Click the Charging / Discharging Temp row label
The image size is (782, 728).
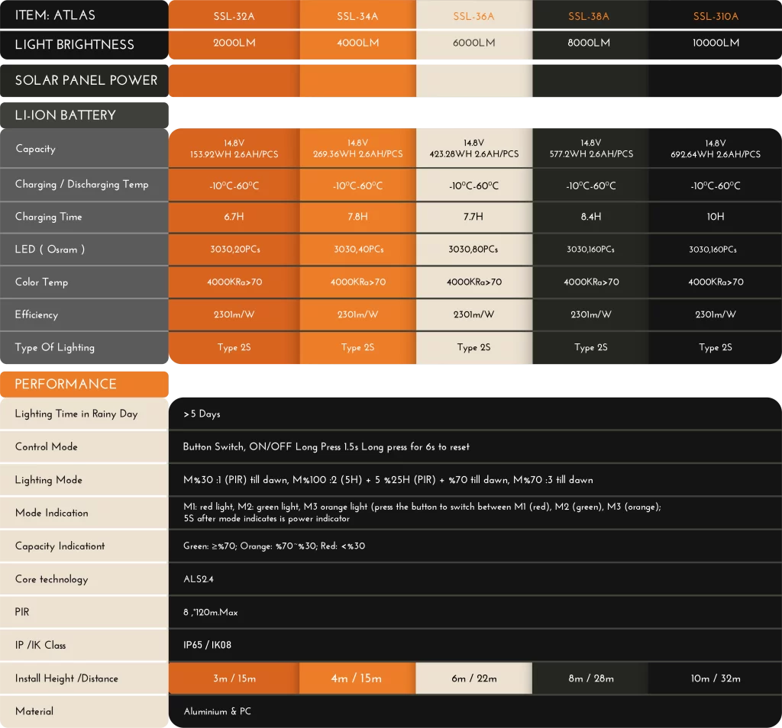coord(82,185)
